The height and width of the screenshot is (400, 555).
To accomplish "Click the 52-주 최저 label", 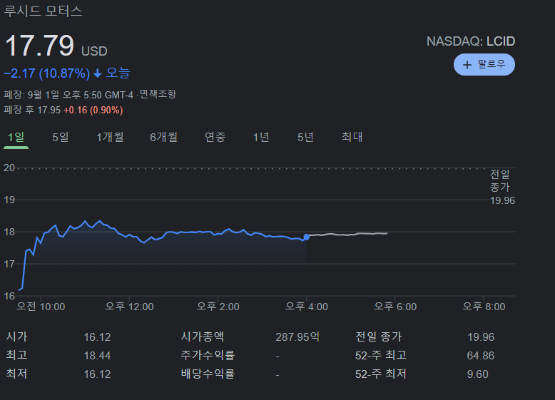I will tap(381, 374).
